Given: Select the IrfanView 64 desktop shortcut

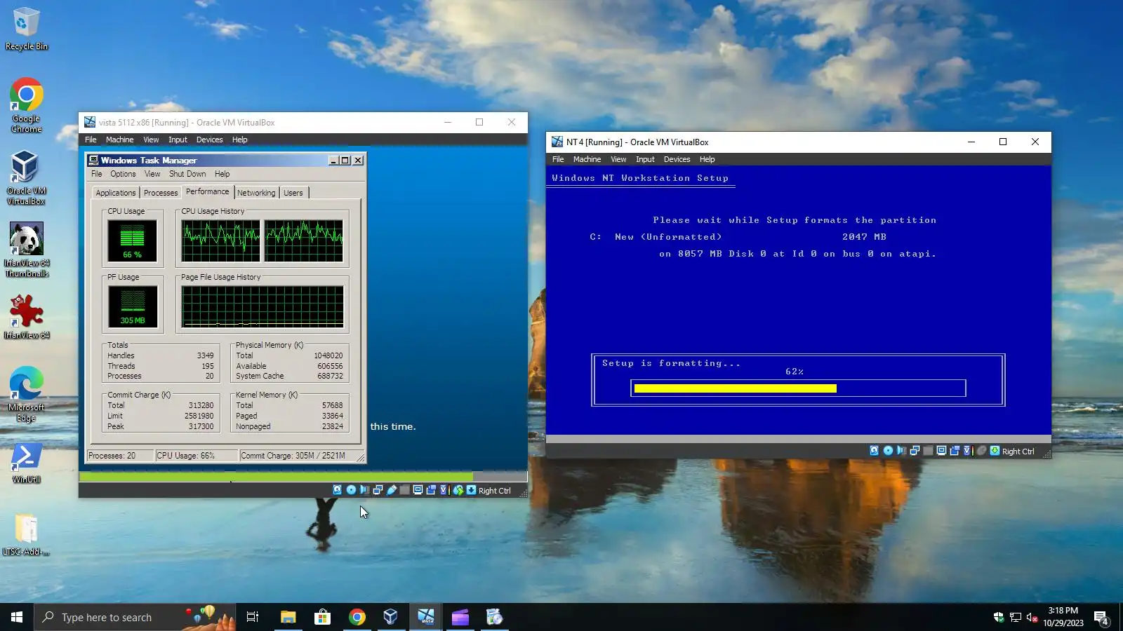Looking at the screenshot, I should 27,317.
